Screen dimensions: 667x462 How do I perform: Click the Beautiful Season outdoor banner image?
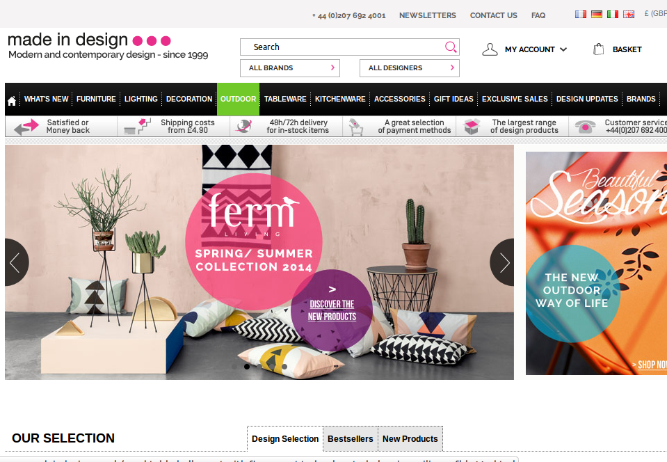[x=596, y=263]
